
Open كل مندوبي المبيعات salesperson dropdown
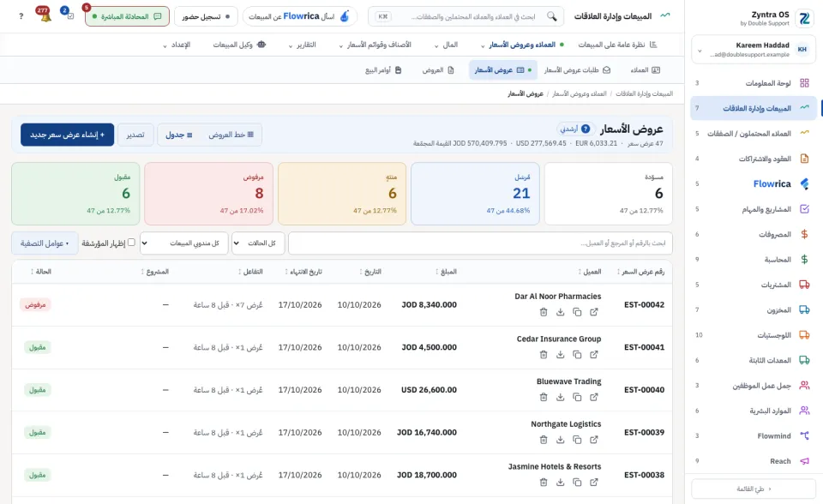tap(184, 243)
